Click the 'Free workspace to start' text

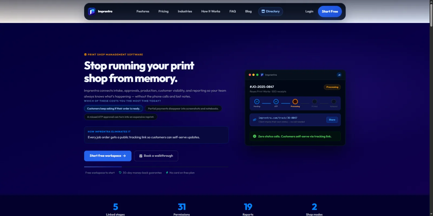tap(100, 173)
